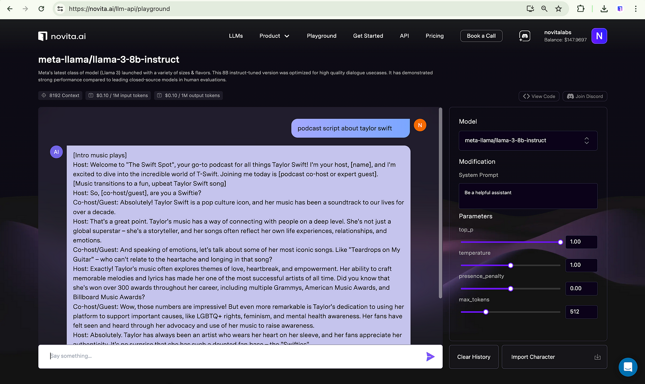Adjust the temperature slider
The width and height of the screenshot is (645, 384).
510,265
